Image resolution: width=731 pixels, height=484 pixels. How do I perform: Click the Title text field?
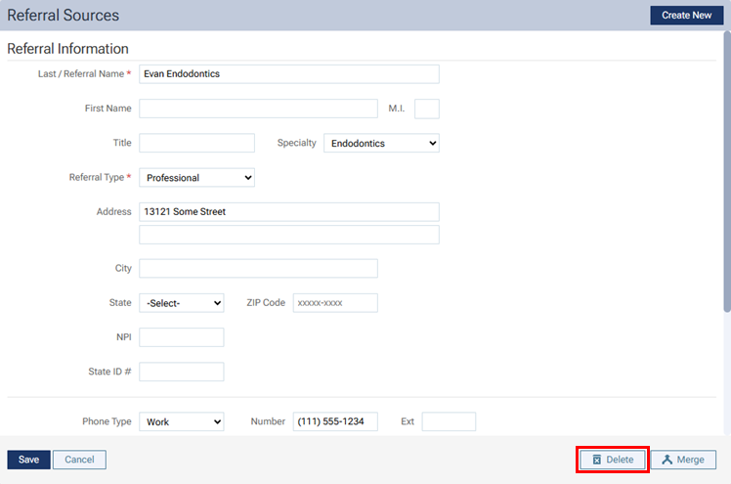point(196,143)
